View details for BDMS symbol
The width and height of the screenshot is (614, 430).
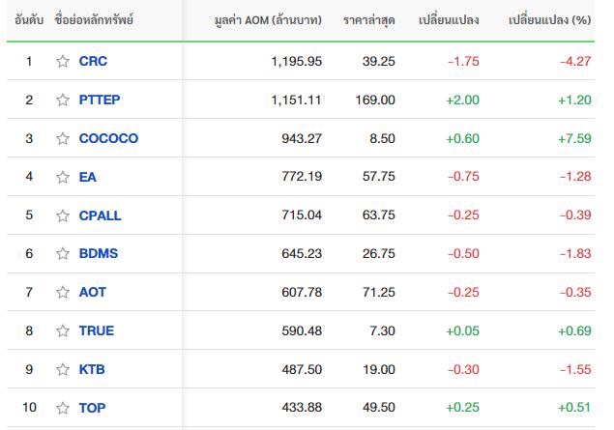tap(99, 253)
